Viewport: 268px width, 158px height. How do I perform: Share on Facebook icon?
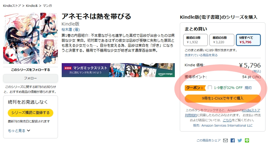pyautogui.click(x=232, y=141)
